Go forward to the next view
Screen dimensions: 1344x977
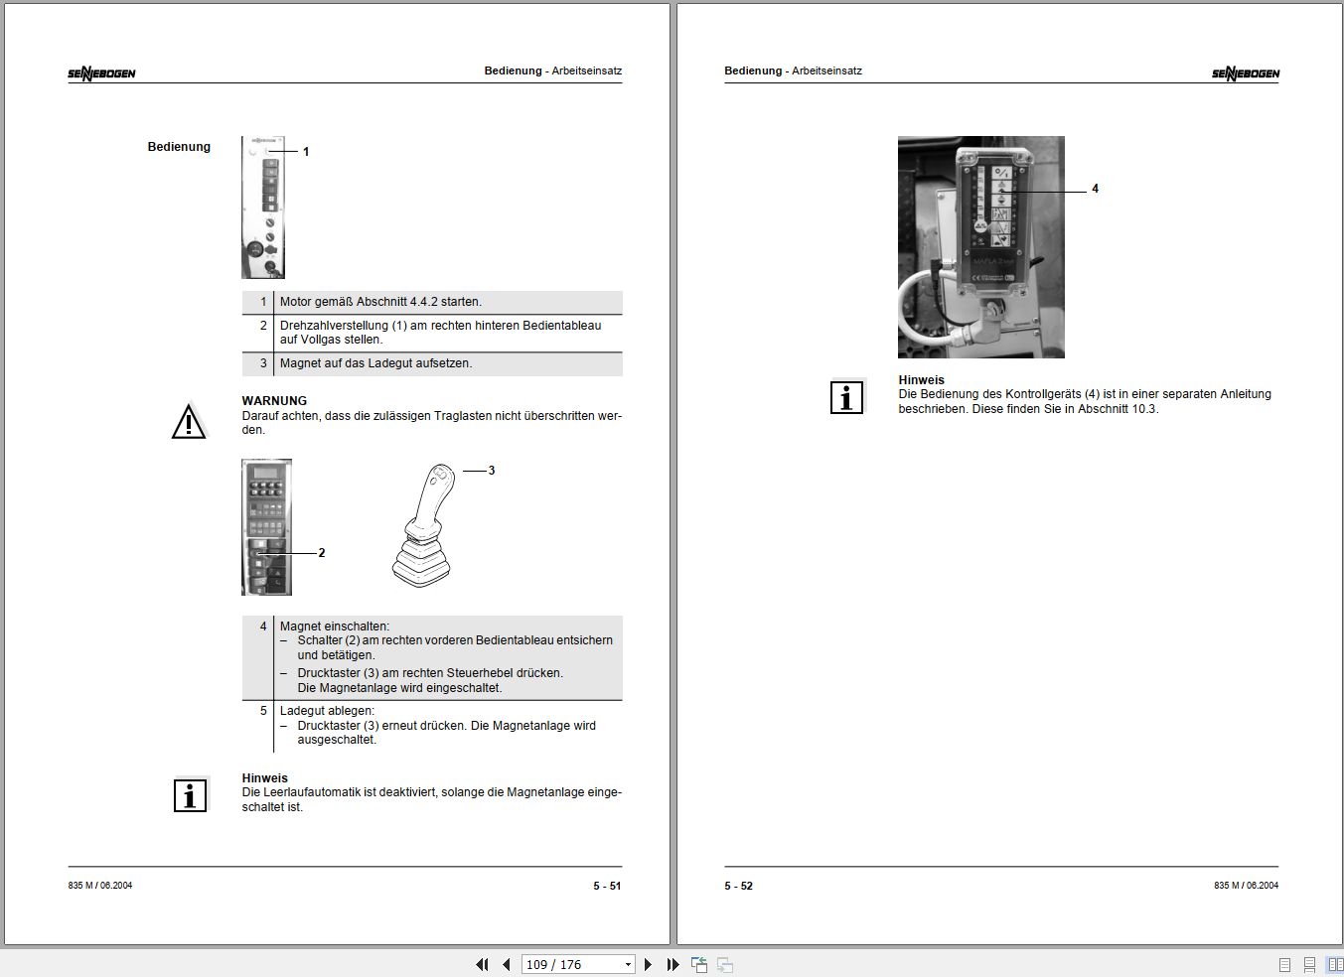tap(723, 964)
